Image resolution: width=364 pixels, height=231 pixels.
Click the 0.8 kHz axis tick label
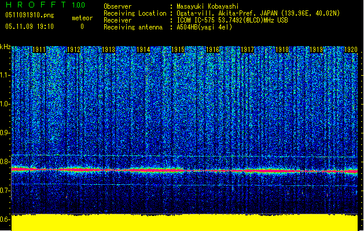[5, 162]
